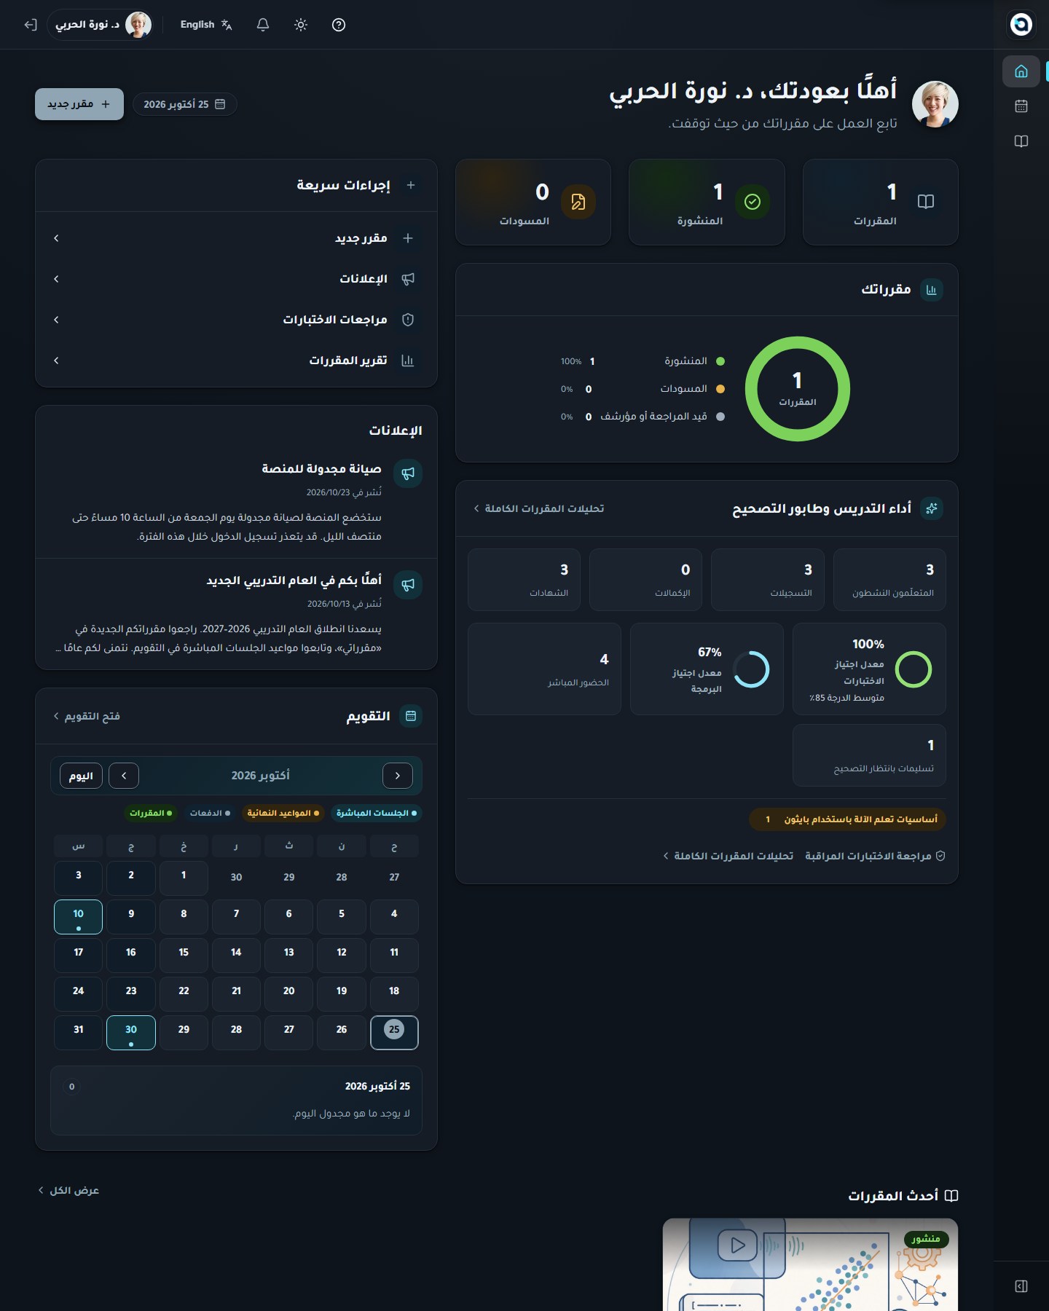Select October 10 in calendar
This screenshot has height=1311, width=1049.
coord(78,917)
